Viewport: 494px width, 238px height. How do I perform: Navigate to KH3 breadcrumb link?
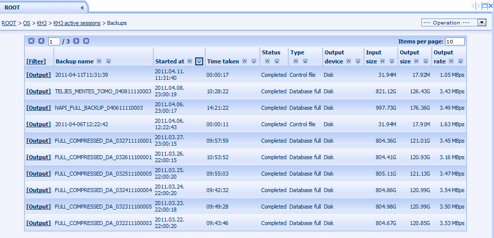click(x=42, y=23)
